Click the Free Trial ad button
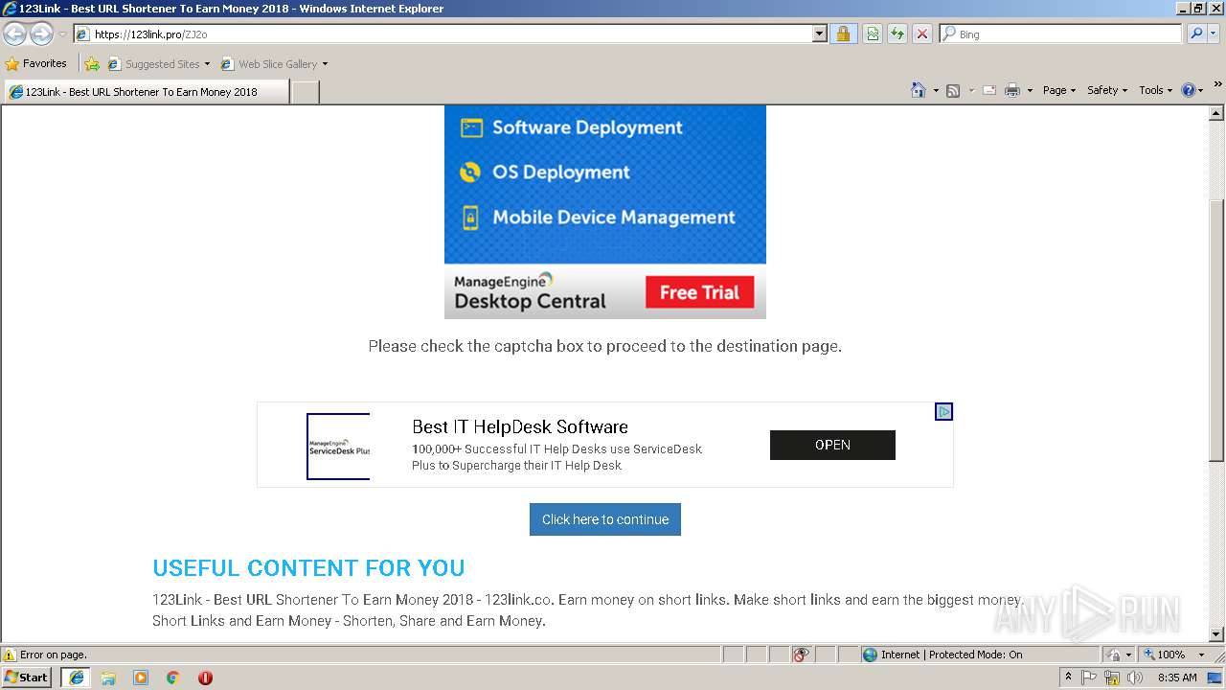1226x690 pixels. click(x=699, y=292)
